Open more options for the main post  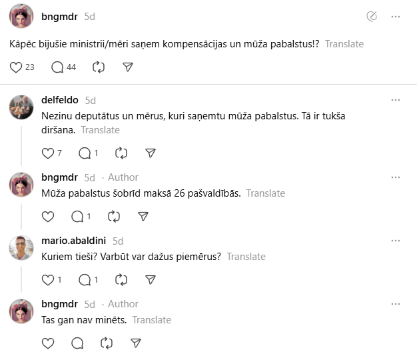click(x=396, y=17)
